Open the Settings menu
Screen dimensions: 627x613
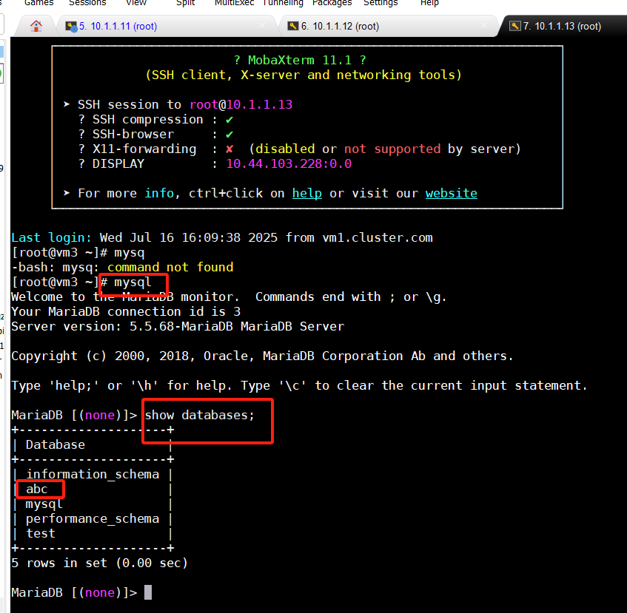(380, 3)
